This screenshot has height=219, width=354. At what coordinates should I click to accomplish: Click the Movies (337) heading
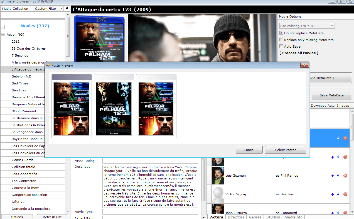(x=35, y=26)
